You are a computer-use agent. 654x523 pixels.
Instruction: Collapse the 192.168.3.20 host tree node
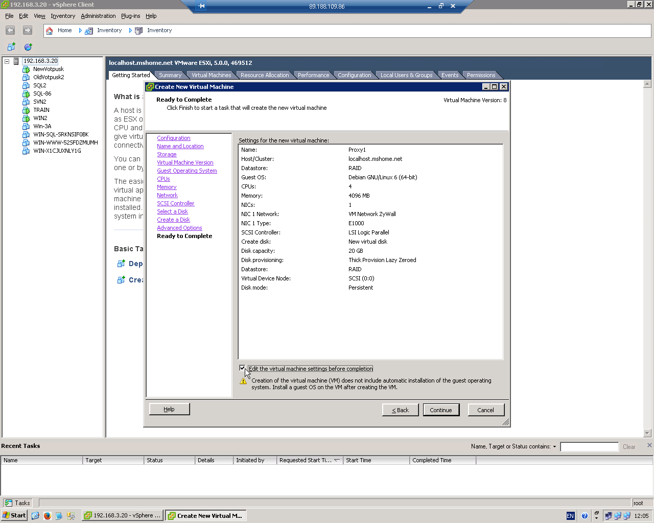tap(7, 61)
